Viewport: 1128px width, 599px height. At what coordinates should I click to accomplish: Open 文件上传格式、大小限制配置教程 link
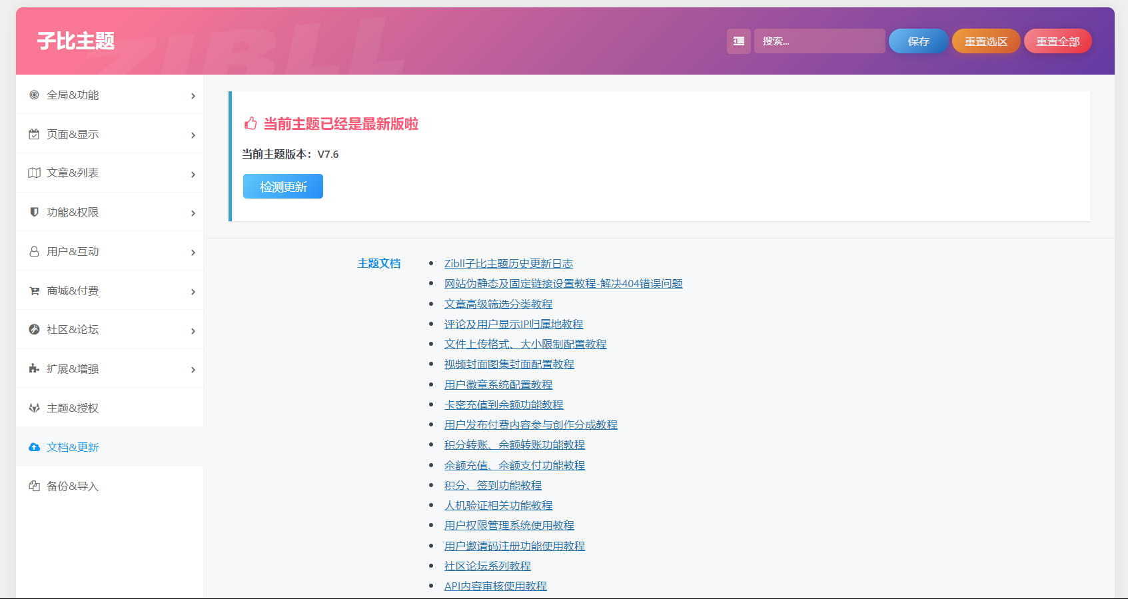pyautogui.click(x=525, y=344)
